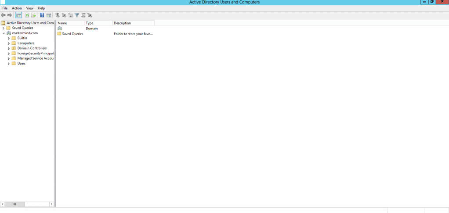
Task: Click the Description column header
Action: [x=133, y=23]
